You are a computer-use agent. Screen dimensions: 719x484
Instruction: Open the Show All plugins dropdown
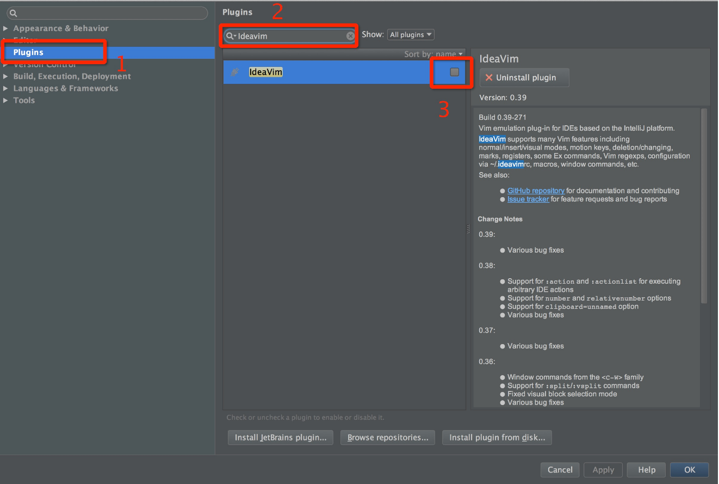point(411,35)
